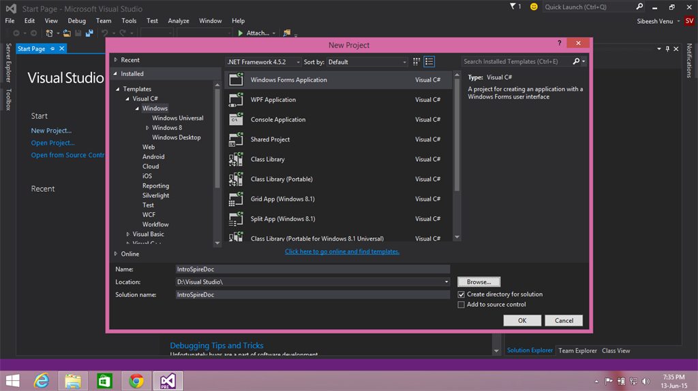The width and height of the screenshot is (698, 391).
Task: Click the template tree vertical scrollbar
Action: (217, 139)
